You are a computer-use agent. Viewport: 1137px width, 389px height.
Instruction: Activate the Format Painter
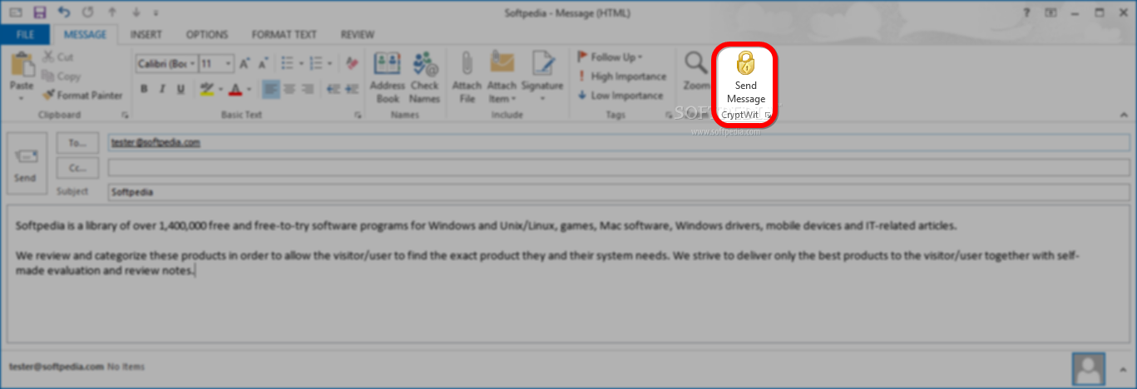point(82,96)
